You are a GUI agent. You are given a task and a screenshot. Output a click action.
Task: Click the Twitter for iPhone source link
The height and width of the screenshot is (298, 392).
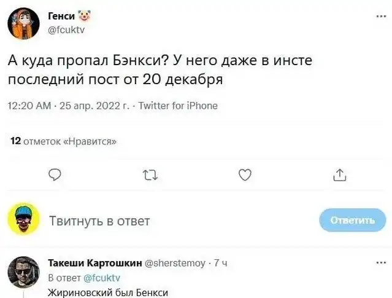pyautogui.click(x=179, y=106)
